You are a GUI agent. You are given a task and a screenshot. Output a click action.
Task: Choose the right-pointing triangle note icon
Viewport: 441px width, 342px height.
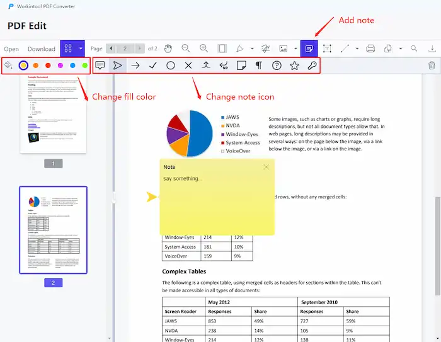(x=118, y=66)
